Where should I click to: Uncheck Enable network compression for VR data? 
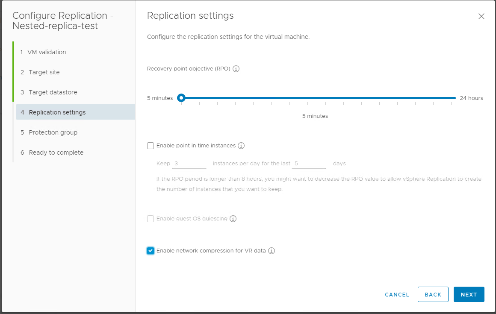coord(151,251)
